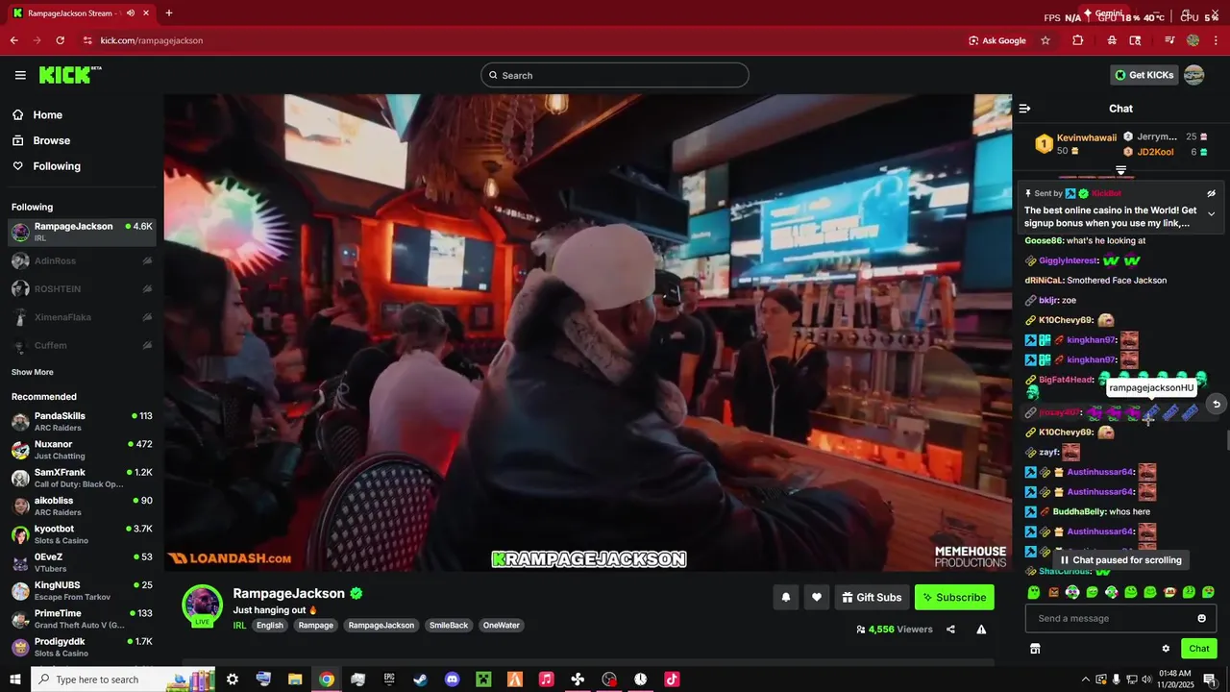Open the Kick shop icon in chat
This screenshot has height=692, width=1230.
point(1035,649)
